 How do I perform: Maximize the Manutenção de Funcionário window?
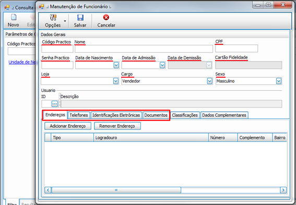click(268, 5)
